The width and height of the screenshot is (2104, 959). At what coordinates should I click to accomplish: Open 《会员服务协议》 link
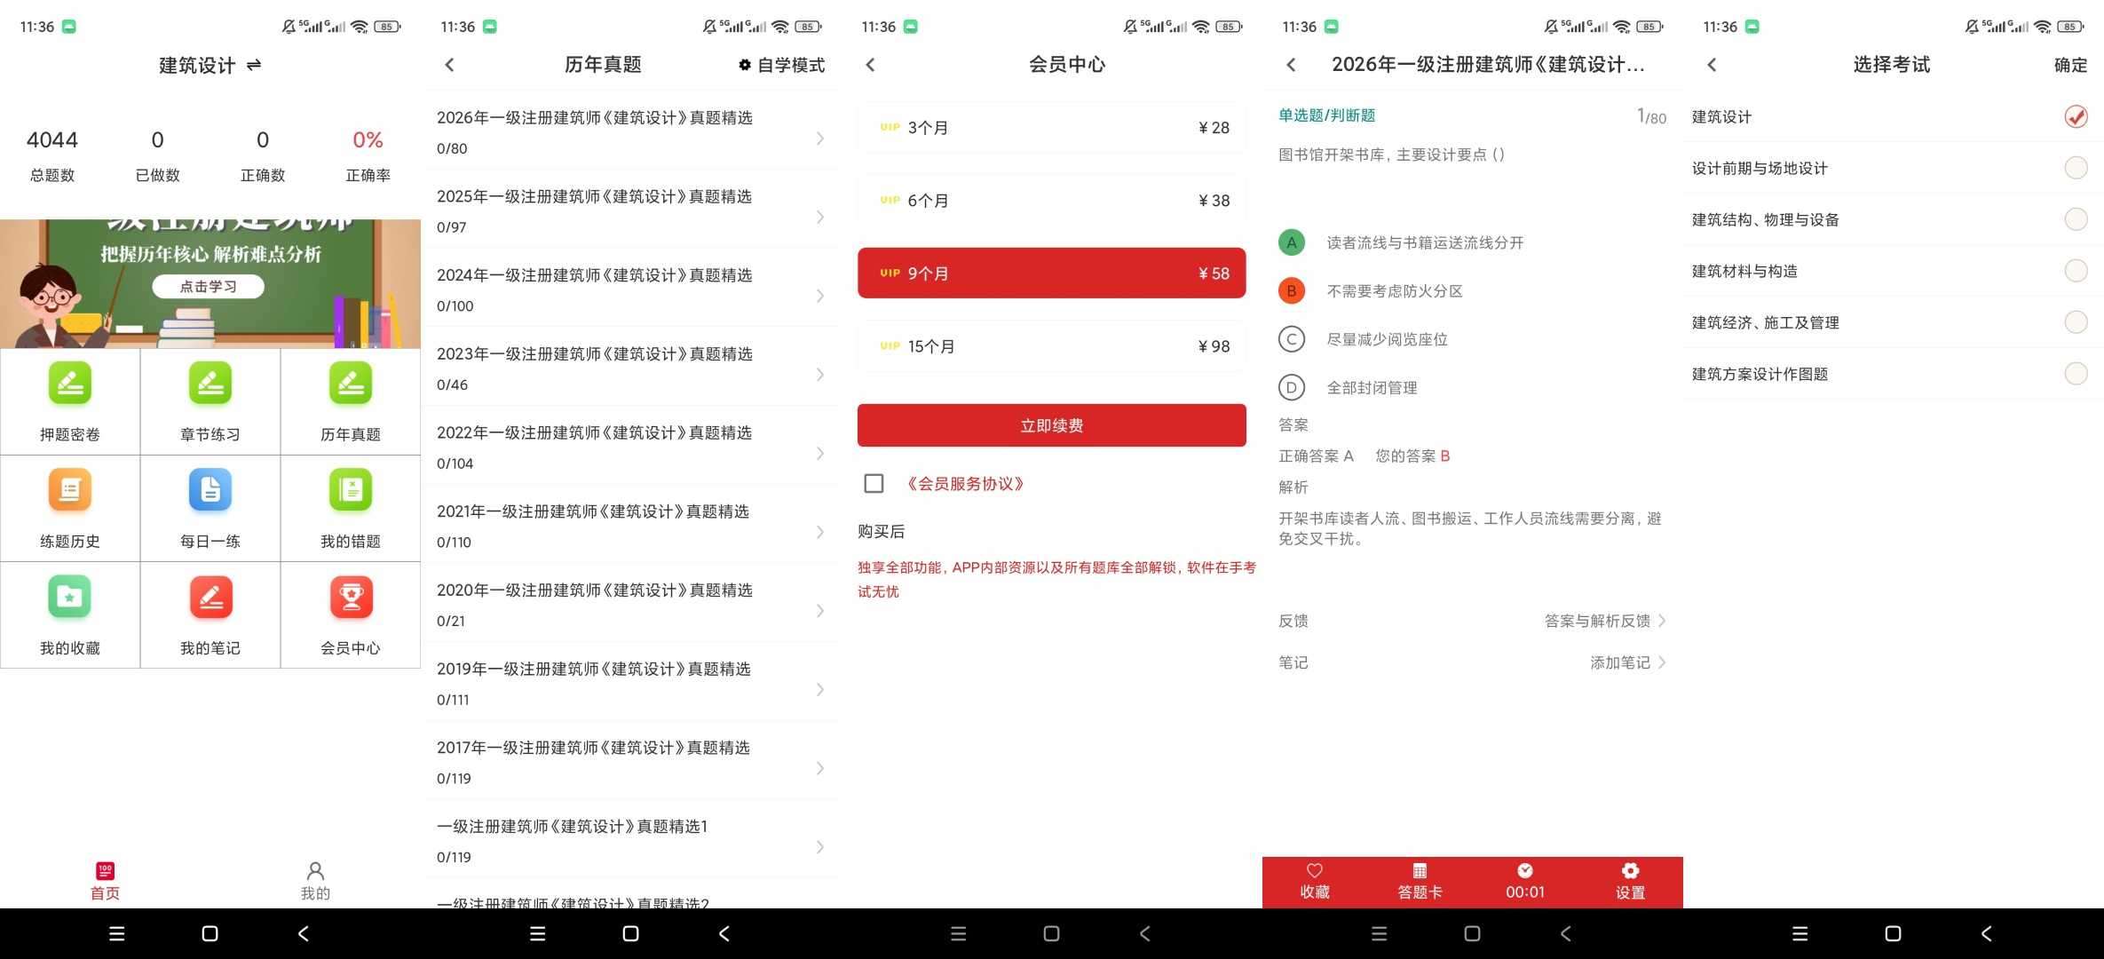pyautogui.click(x=964, y=483)
